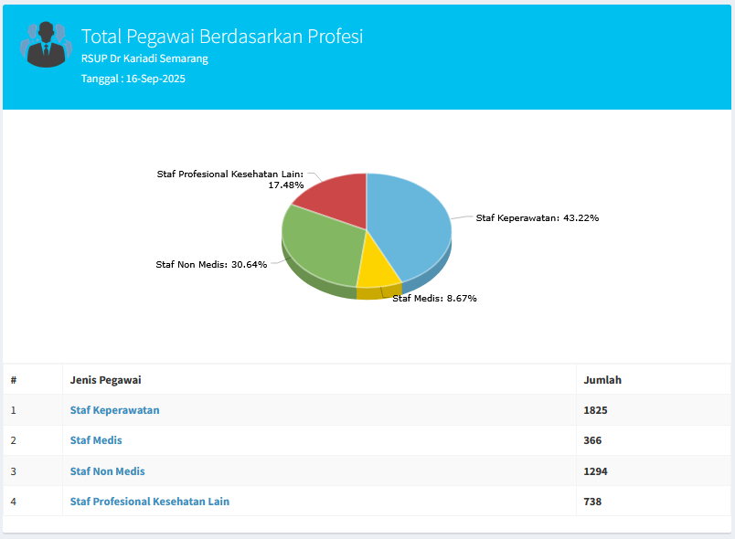The image size is (735, 539).
Task: Click the 'Jenis Pegawai' column header
Action: [105, 380]
